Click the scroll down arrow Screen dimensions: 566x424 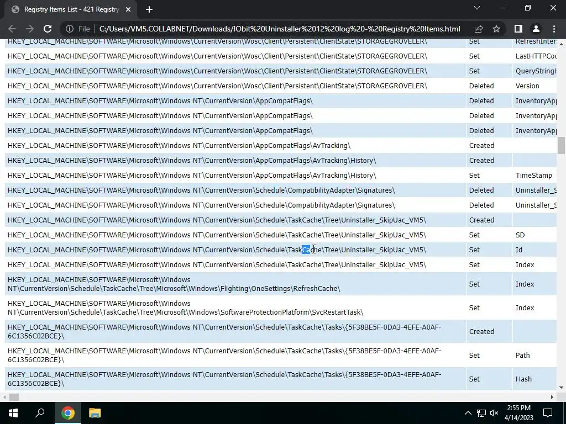[561, 388]
